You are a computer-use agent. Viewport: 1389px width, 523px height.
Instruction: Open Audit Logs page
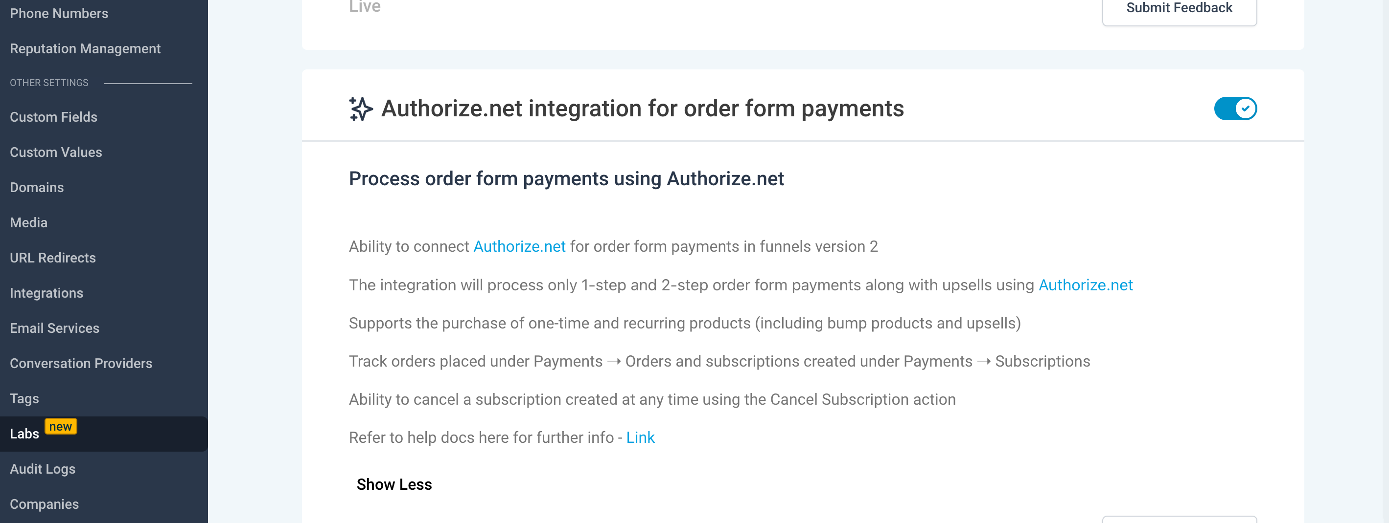43,469
